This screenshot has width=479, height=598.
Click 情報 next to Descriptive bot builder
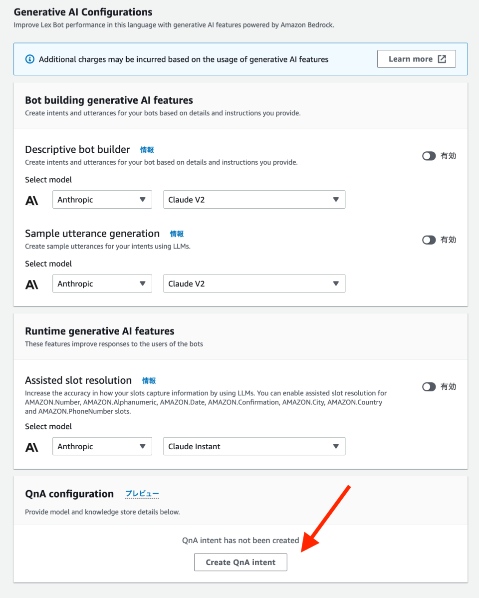147,149
